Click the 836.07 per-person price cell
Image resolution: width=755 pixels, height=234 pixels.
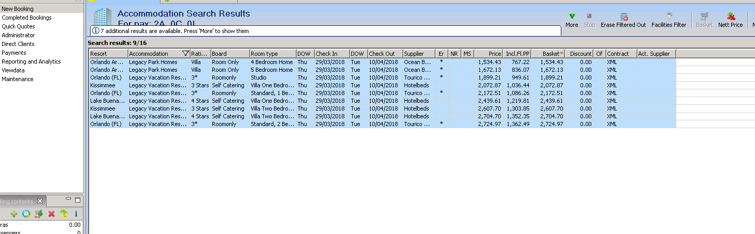(x=518, y=70)
